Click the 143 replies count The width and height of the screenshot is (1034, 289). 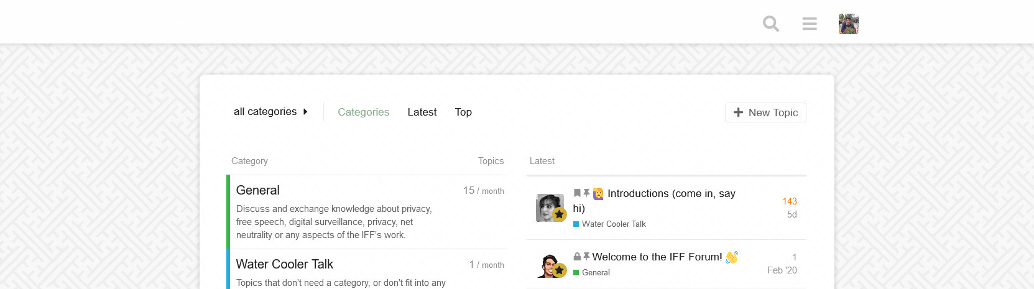click(790, 201)
